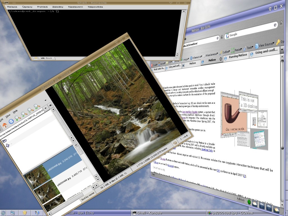Click the Google search box in Bon Echo
Viewport: 288px width, 216px height.
251,30
